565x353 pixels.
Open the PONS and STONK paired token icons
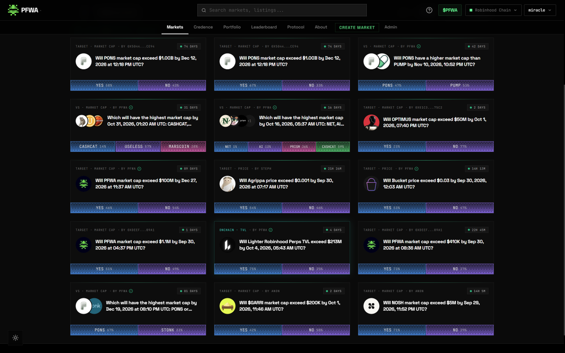point(89,306)
